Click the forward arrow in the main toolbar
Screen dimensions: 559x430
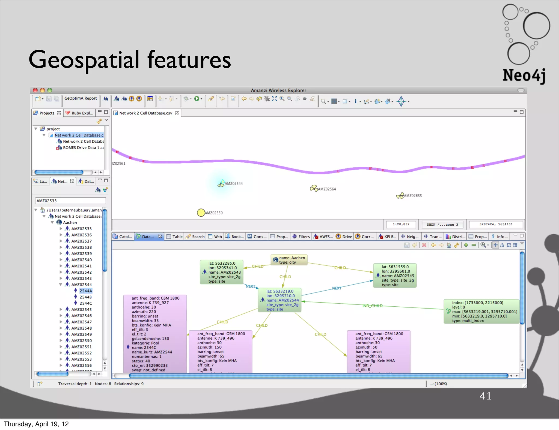point(252,99)
